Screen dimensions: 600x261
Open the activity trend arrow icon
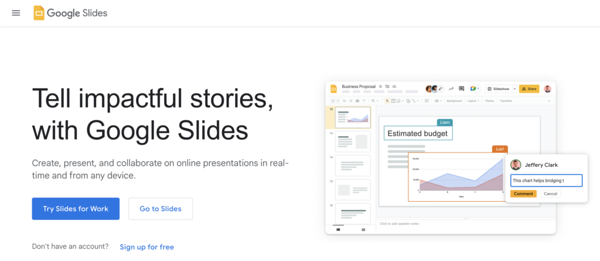(451, 89)
